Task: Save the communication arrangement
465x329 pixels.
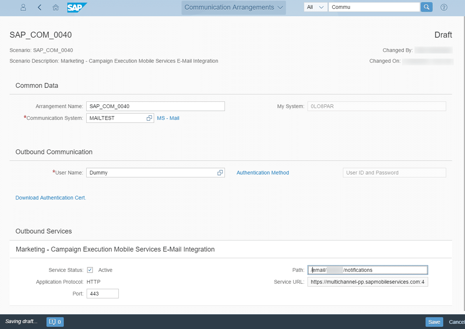Action: click(x=434, y=322)
